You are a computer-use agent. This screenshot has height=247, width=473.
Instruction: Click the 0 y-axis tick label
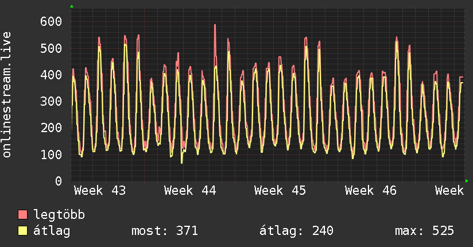pyautogui.click(x=58, y=181)
